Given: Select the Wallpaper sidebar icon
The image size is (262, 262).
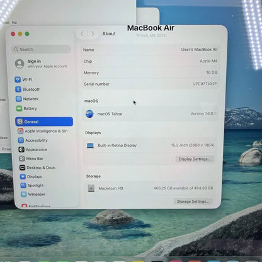Looking at the screenshot, I should click(x=23, y=194).
